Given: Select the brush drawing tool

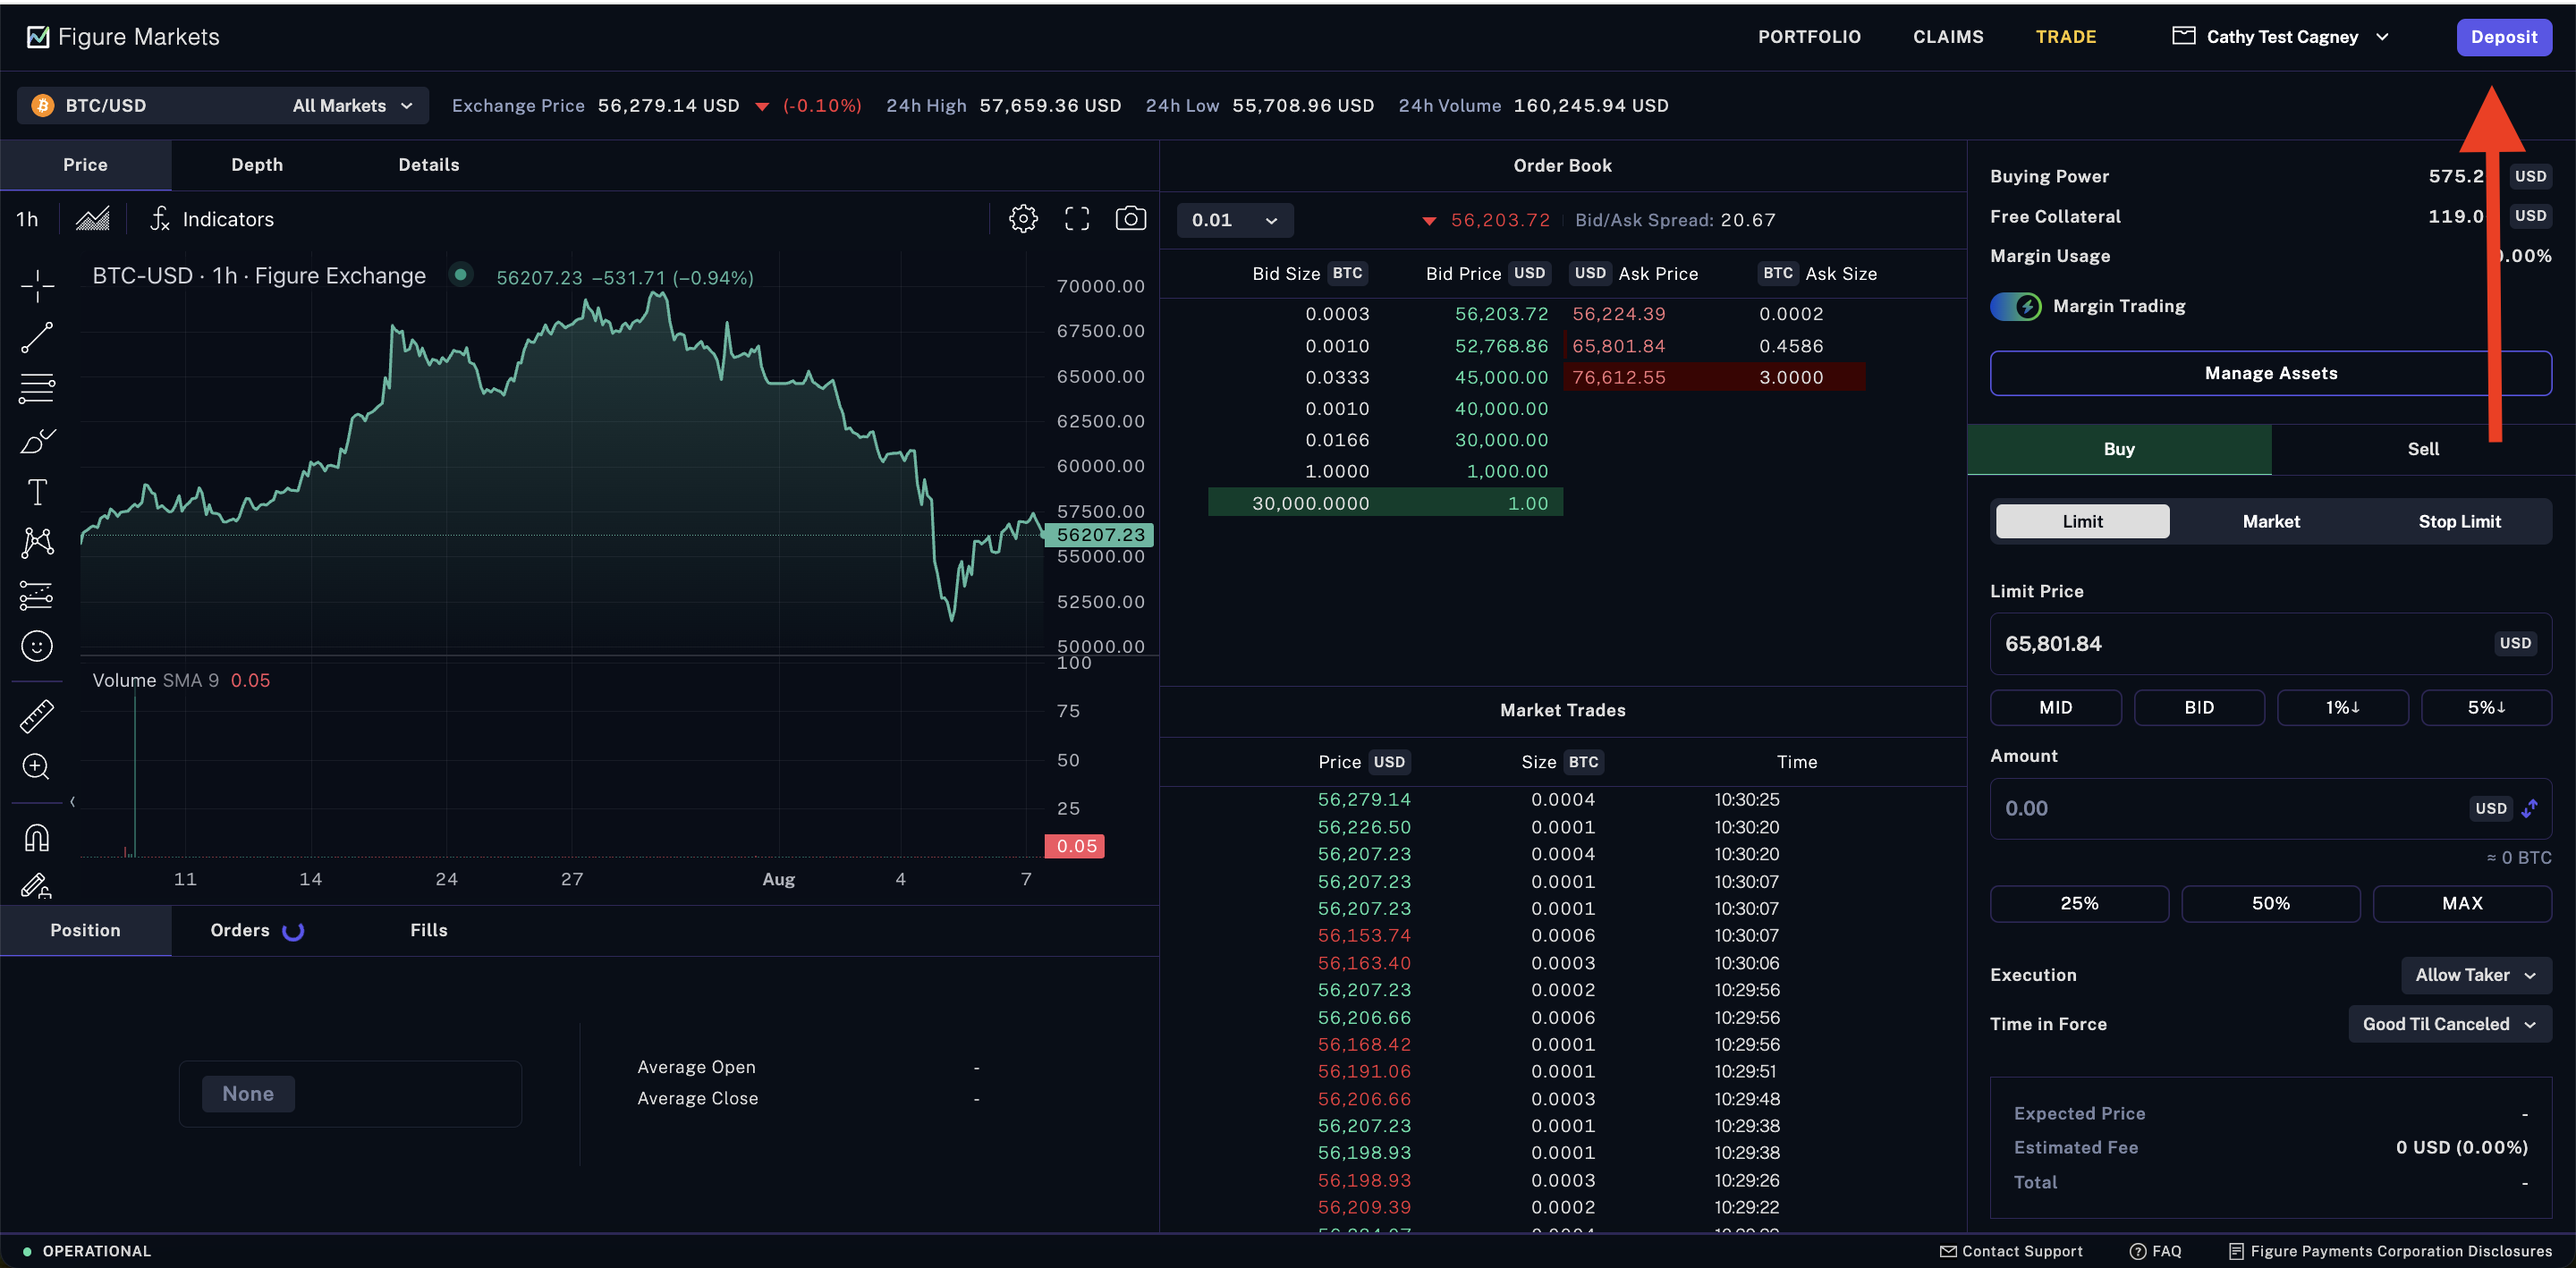Looking at the screenshot, I should click(x=37, y=441).
